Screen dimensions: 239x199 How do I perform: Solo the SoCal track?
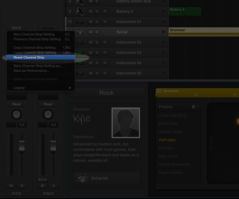pyautogui.click(x=97, y=32)
